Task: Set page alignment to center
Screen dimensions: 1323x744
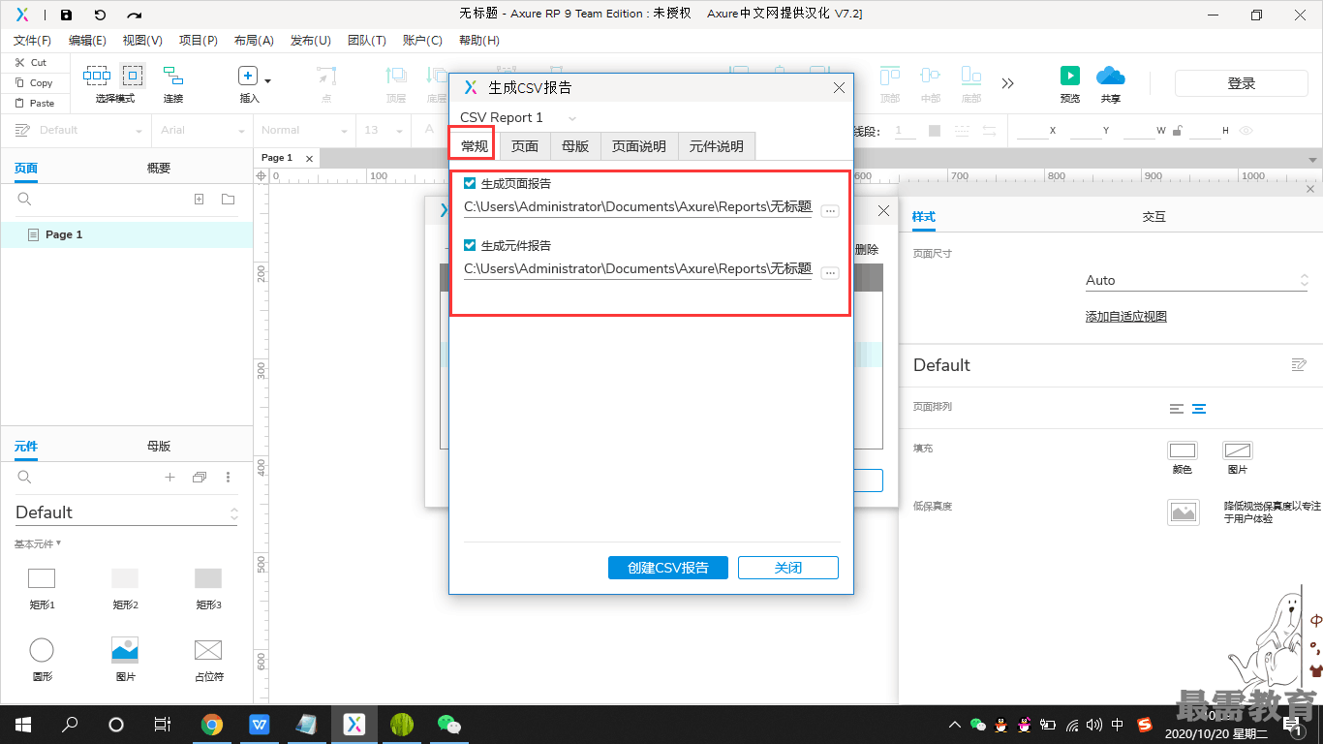Action: point(1199,409)
